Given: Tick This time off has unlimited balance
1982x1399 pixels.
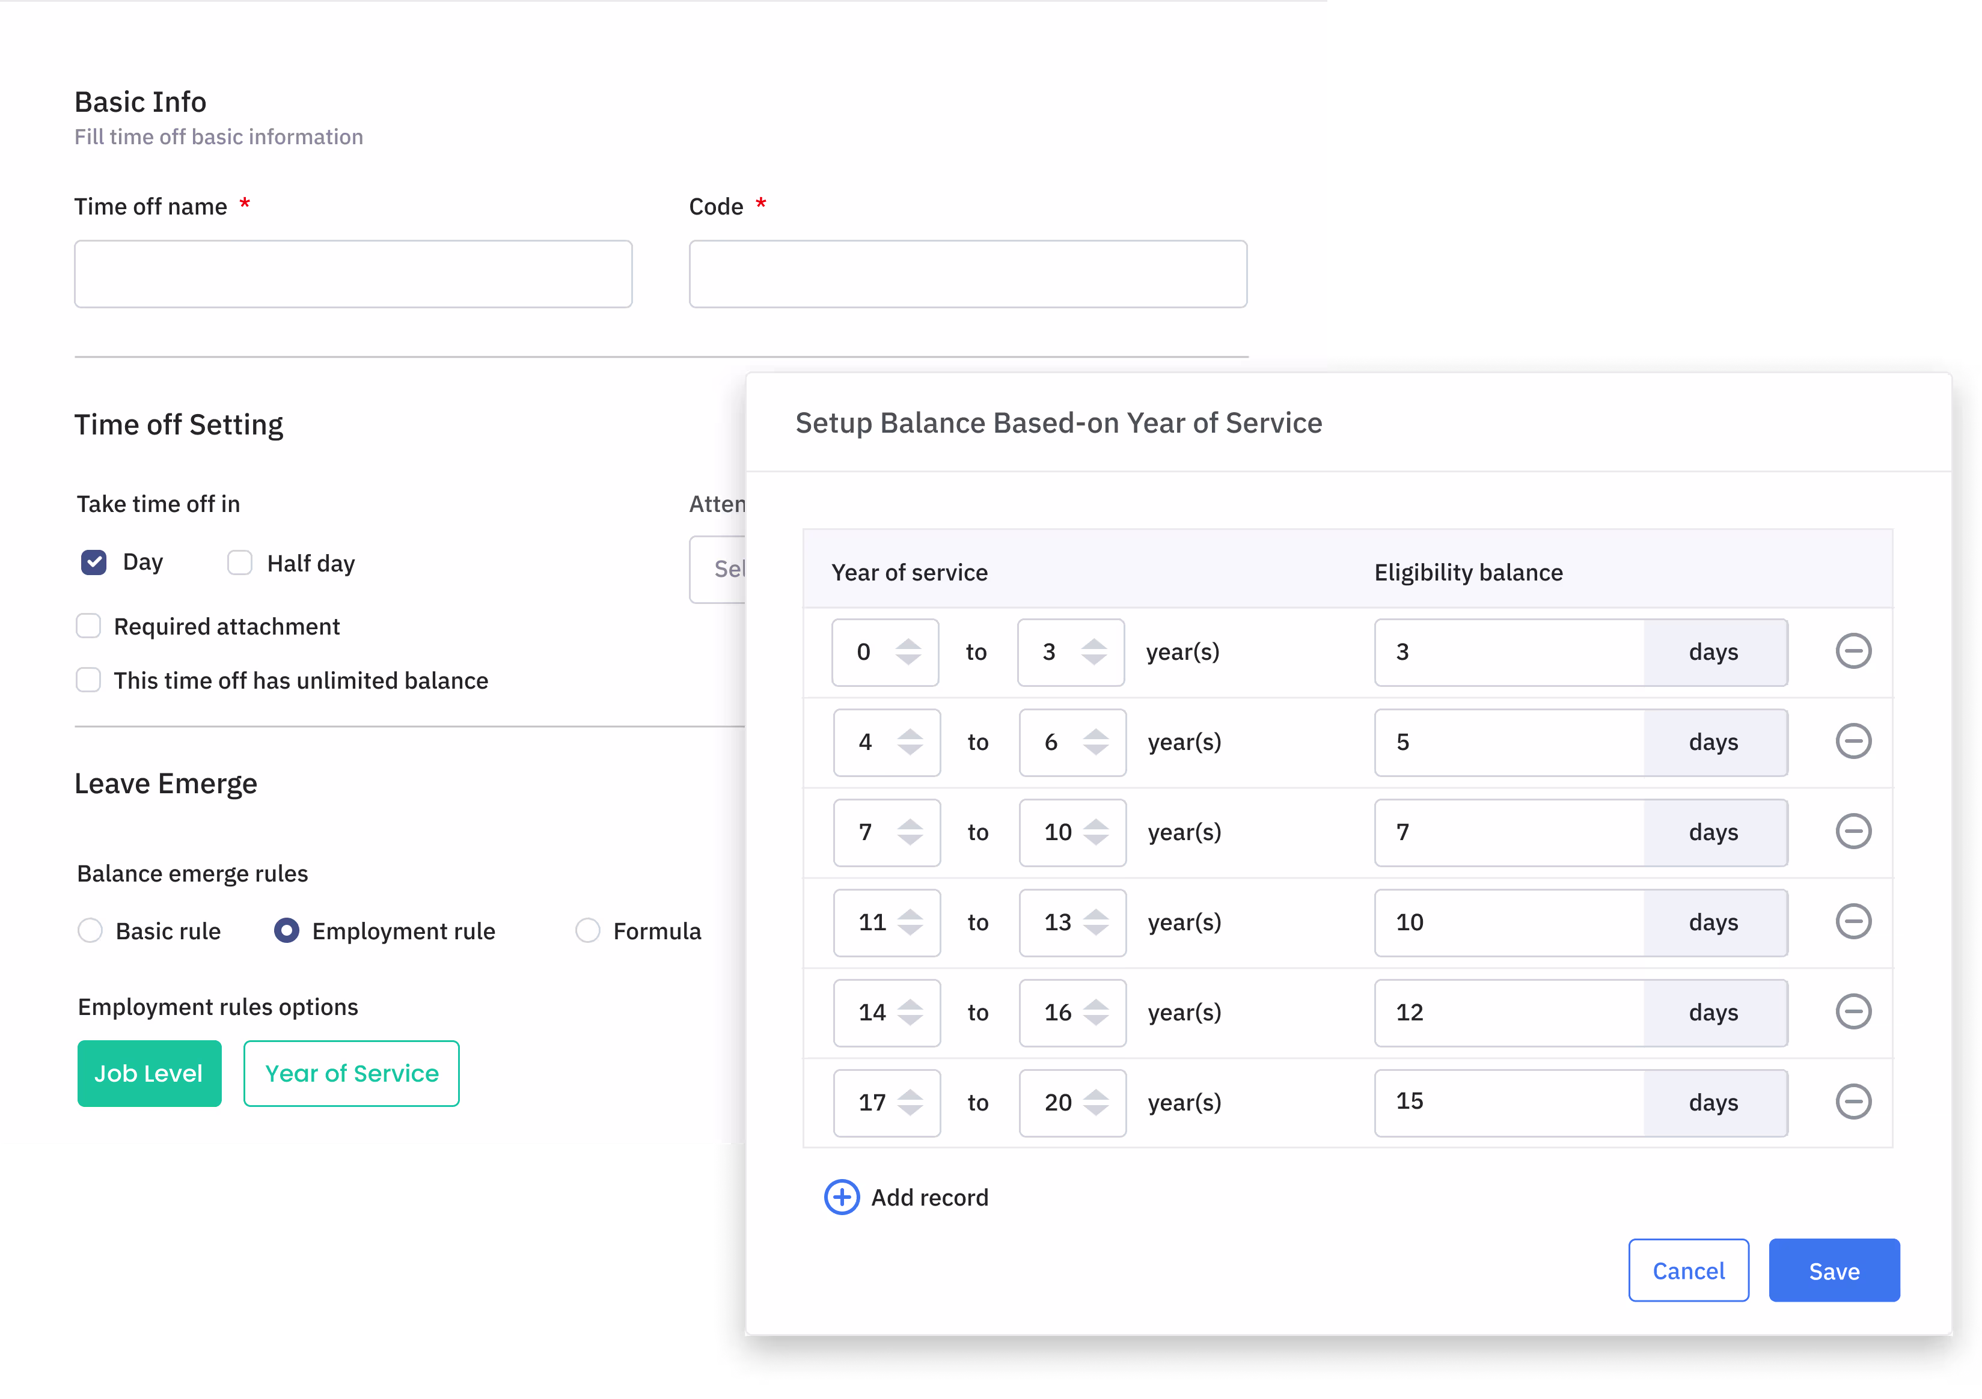Looking at the screenshot, I should click(x=88, y=680).
